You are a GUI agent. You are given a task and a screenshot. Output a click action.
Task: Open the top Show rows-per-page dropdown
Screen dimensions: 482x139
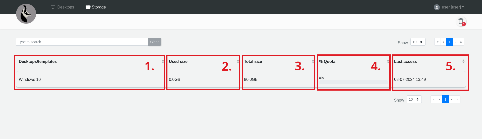point(418,42)
